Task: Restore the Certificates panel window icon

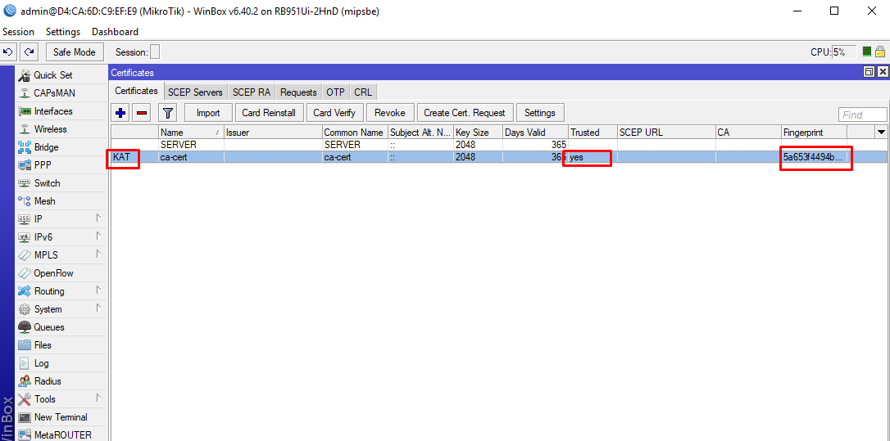Action: [x=869, y=72]
